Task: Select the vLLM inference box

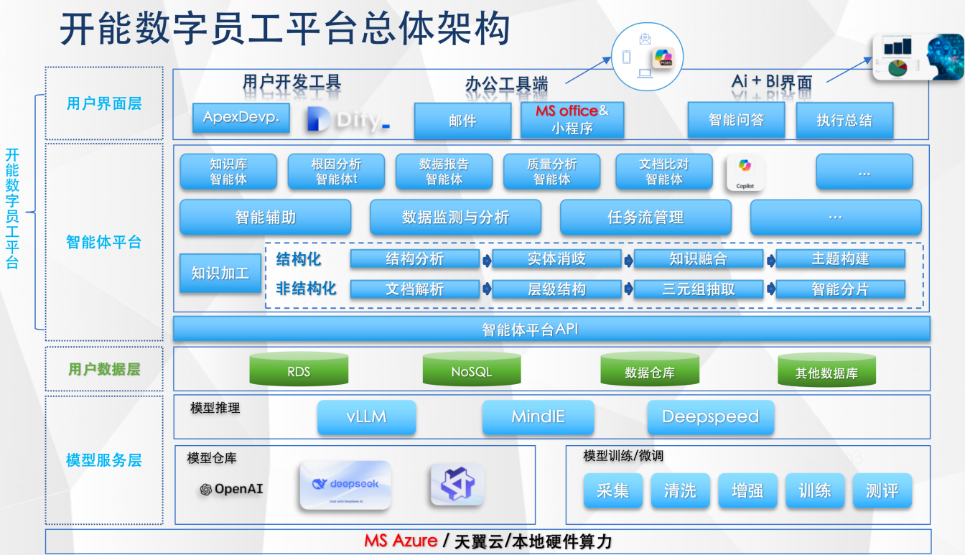Action: coord(366,417)
